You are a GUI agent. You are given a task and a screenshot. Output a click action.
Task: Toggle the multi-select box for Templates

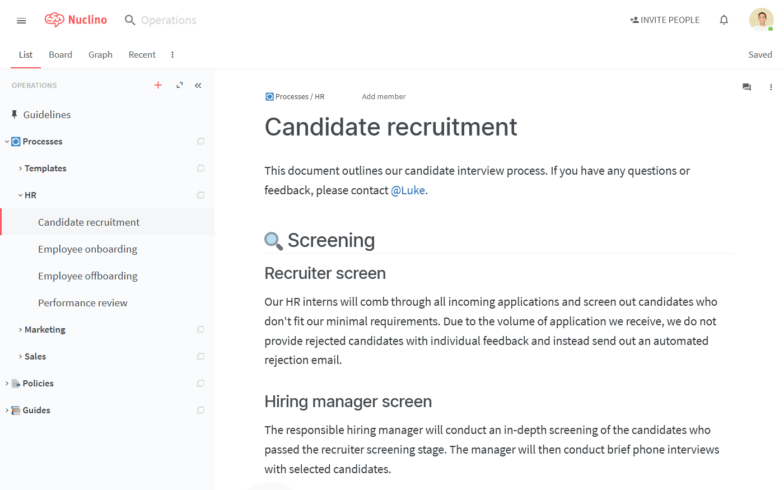pos(200,169)
